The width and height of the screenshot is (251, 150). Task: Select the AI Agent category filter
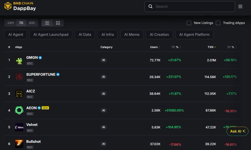tap(16, 35)
